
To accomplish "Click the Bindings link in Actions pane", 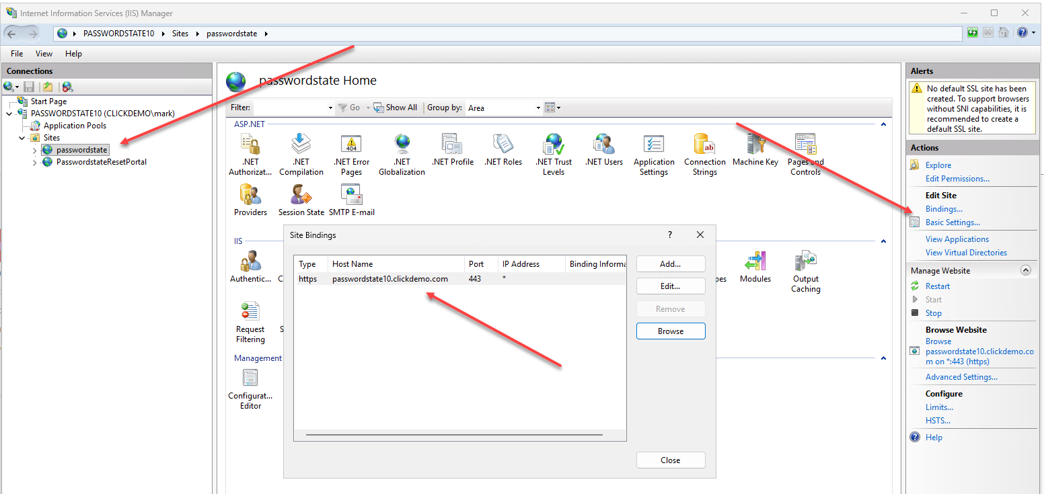I will tap(944, 209).
